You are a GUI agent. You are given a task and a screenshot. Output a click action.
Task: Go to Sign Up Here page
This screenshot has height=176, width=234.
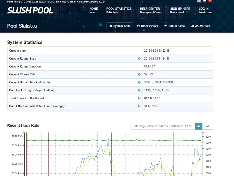click(180, 10)
